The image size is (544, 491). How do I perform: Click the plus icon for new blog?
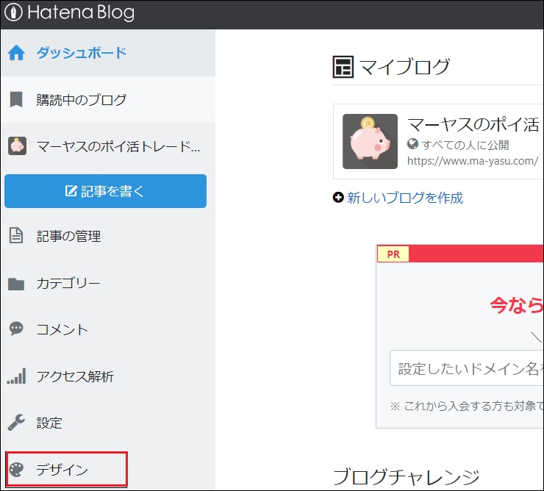(338, 198)
